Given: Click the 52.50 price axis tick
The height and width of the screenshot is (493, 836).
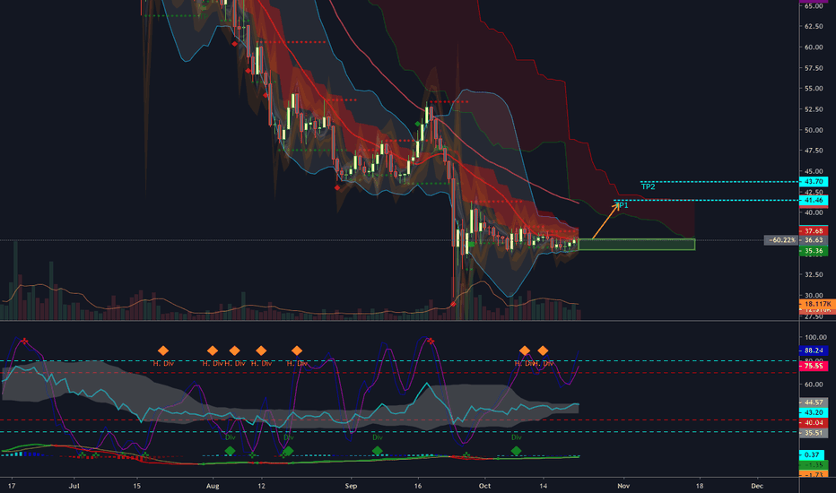Looking at the screenshot, I should [814, 109].
